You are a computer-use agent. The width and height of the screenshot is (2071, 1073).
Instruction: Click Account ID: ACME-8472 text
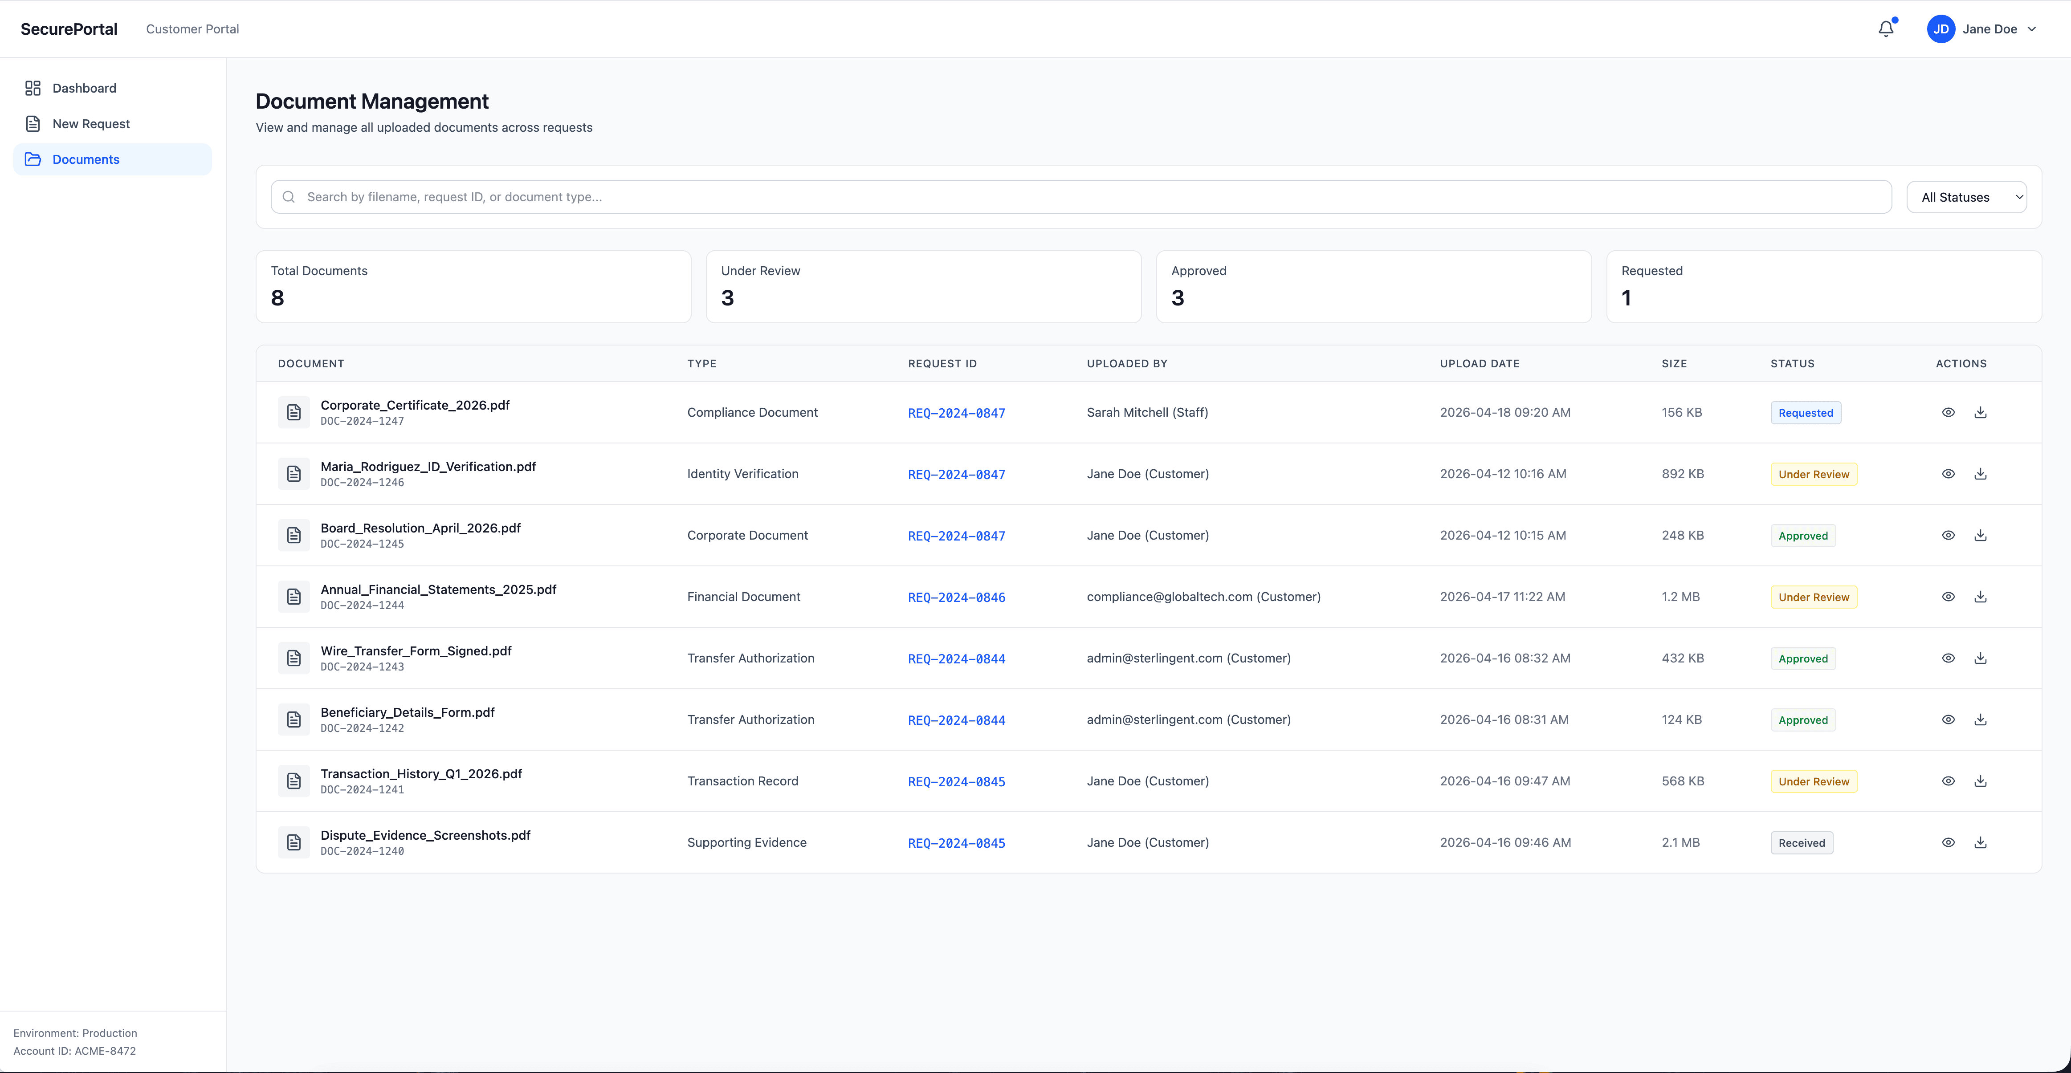[x=75, y=1050]
